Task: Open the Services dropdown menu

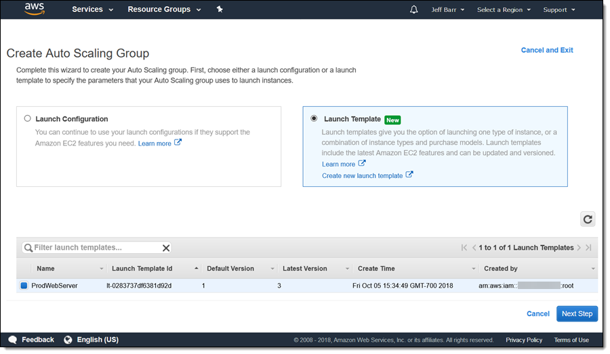Action: point(93,9)
